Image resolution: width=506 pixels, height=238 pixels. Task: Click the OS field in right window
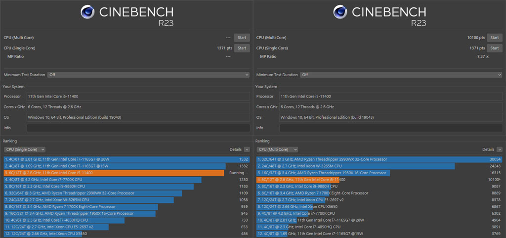pyautogui.click(x=391, y=117)
